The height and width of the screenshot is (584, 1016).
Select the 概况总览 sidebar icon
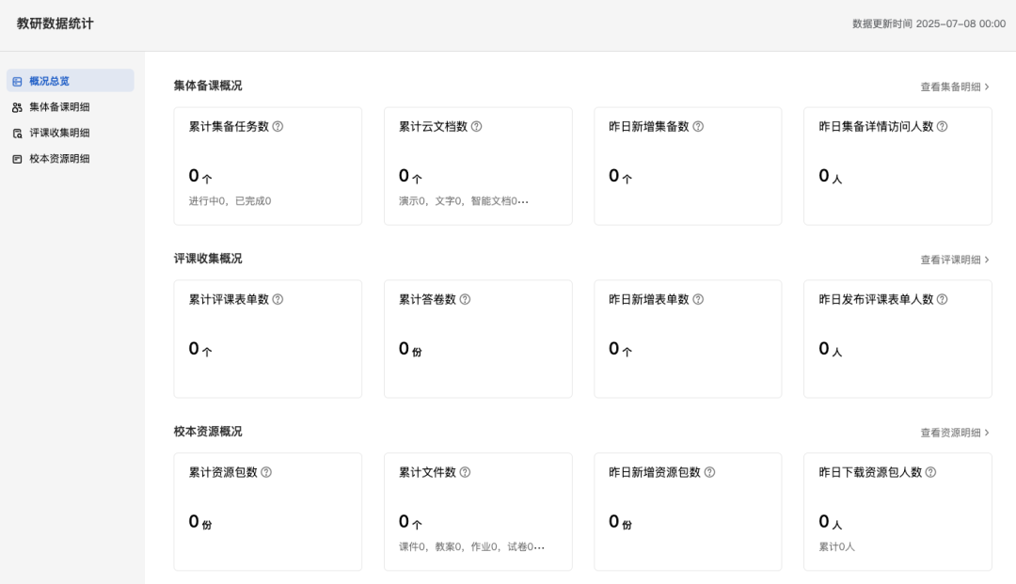(x=17, y=81)
